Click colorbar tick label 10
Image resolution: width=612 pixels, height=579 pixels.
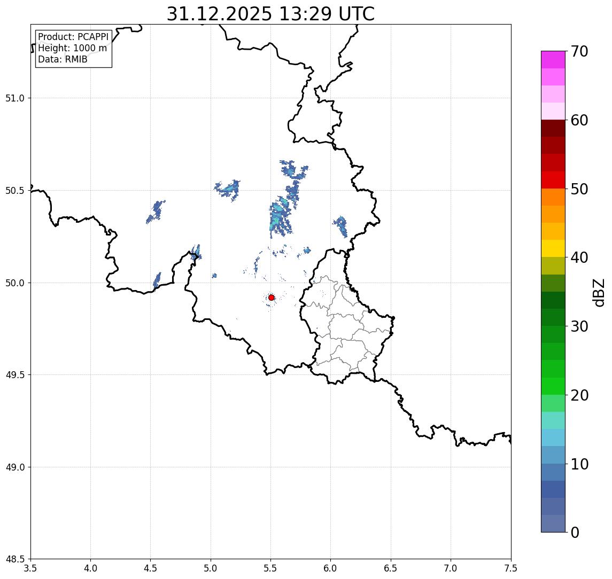[579, 464]
